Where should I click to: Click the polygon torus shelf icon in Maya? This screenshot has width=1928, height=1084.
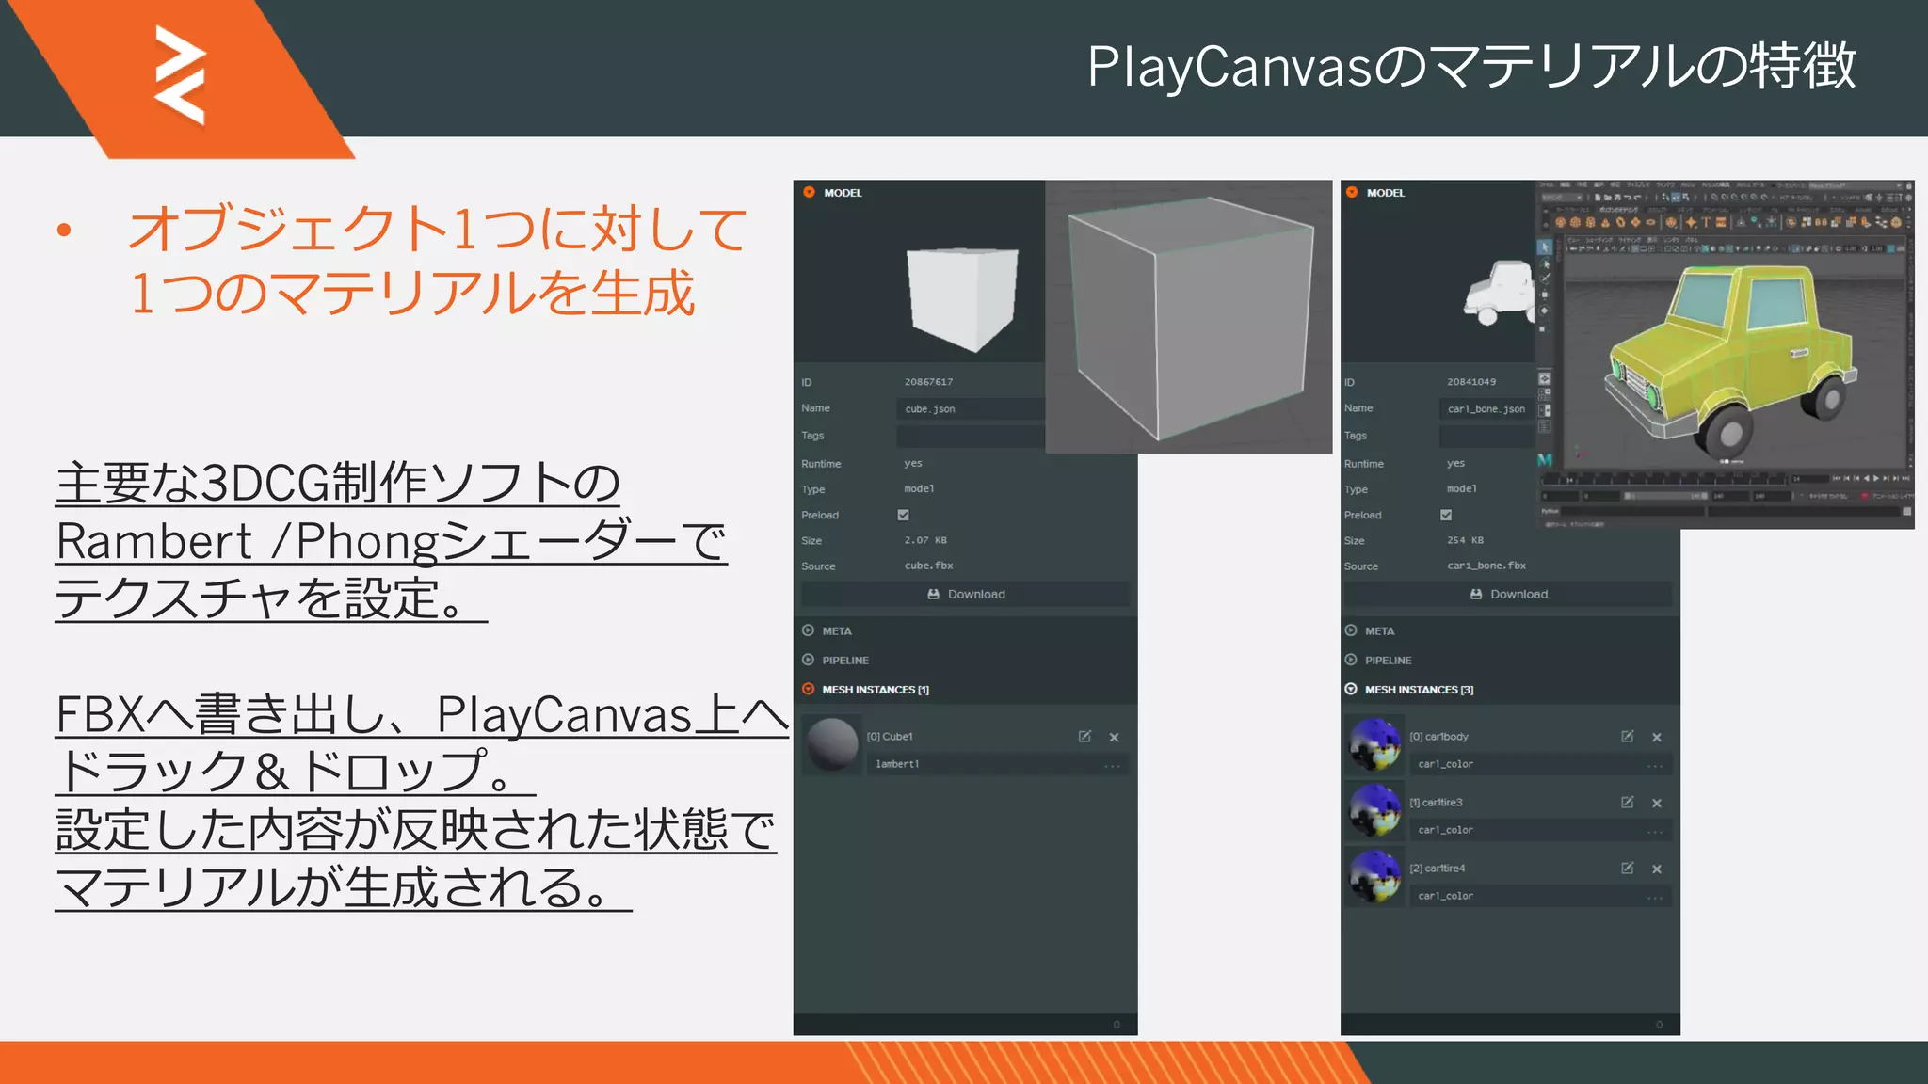point(1620,222)
